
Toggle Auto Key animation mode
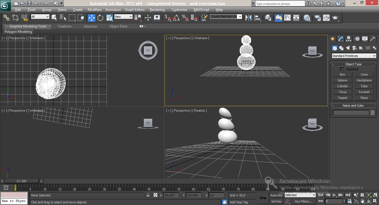276,195
